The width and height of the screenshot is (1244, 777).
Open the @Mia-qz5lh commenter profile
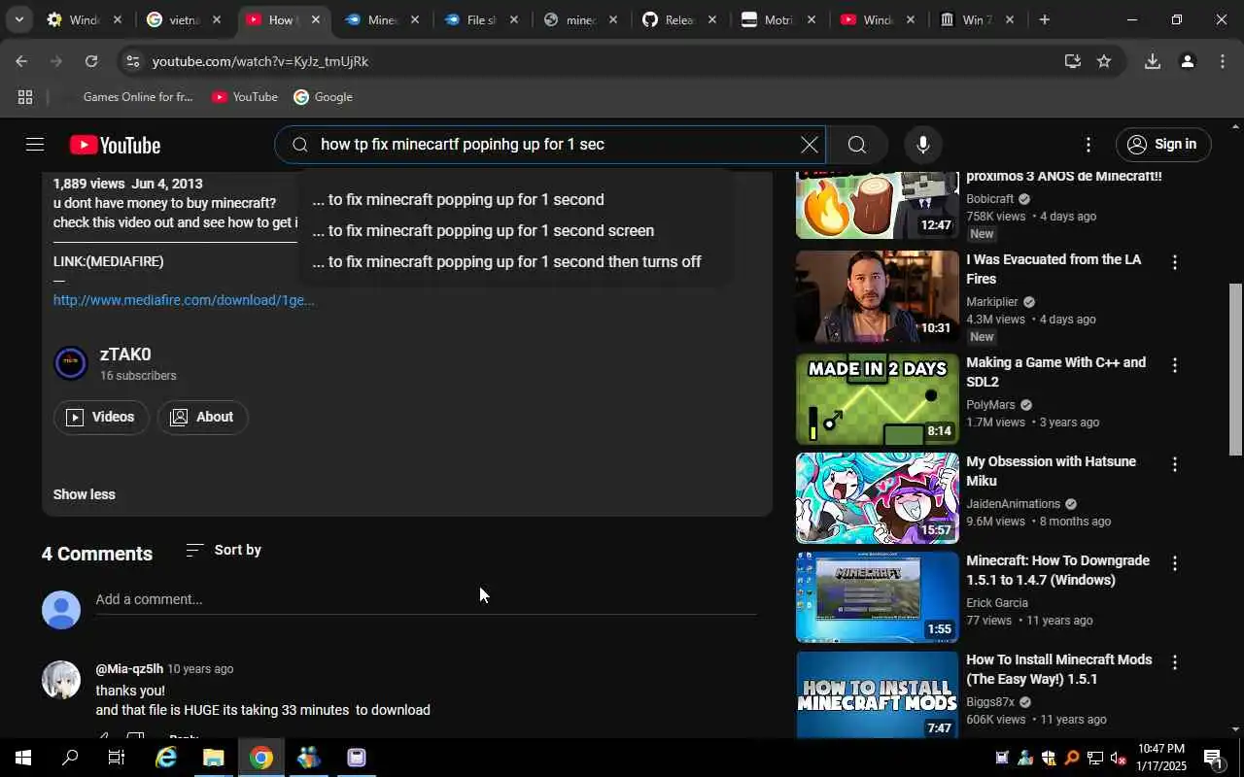[x=129, y=669]
